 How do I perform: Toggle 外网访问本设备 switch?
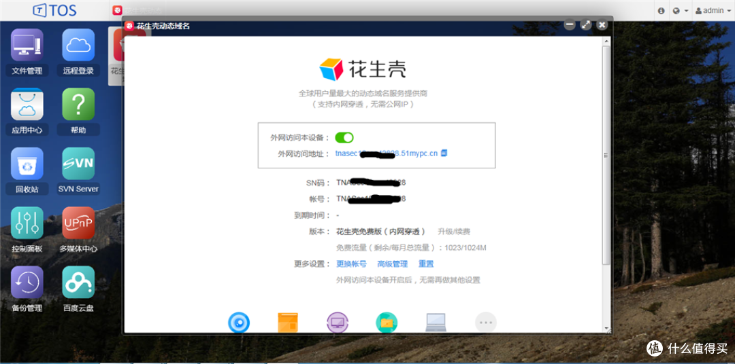344,138
